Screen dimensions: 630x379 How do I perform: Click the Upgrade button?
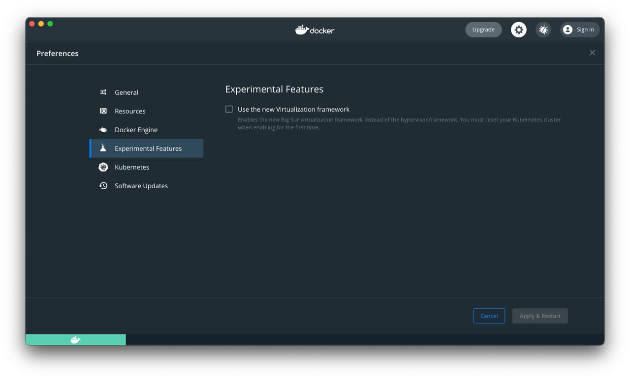coord(483,29)
